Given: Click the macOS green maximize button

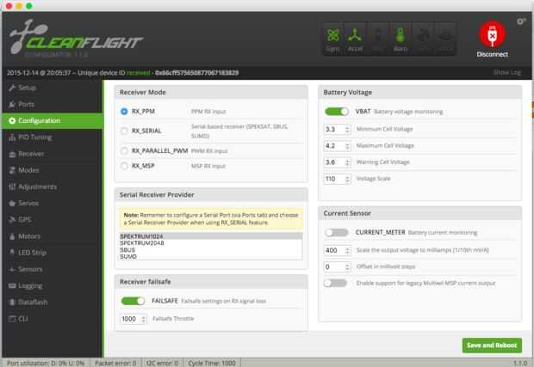Looking at the screenshot, I should pos(29,6).
